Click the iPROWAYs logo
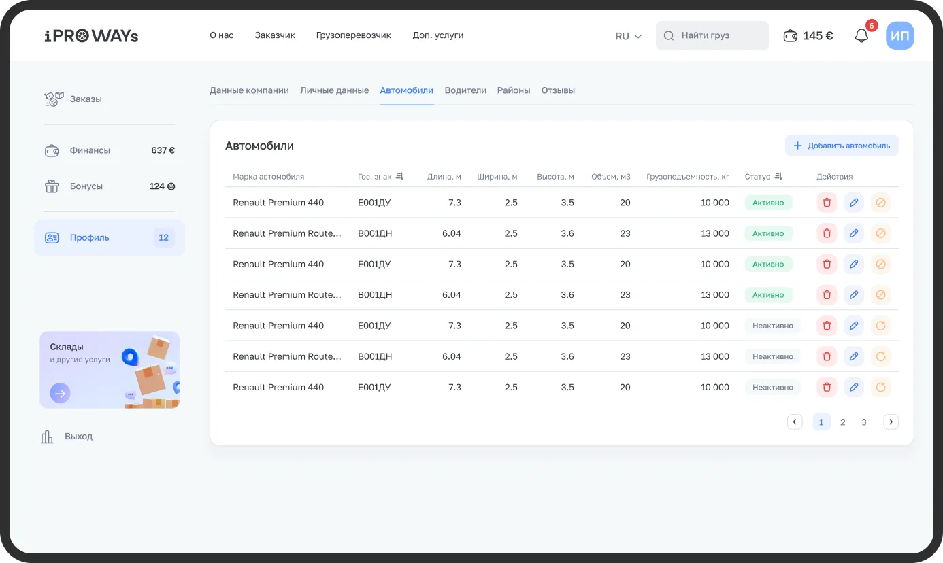Viewport: 943px width, 563px height. coord(91,36)
